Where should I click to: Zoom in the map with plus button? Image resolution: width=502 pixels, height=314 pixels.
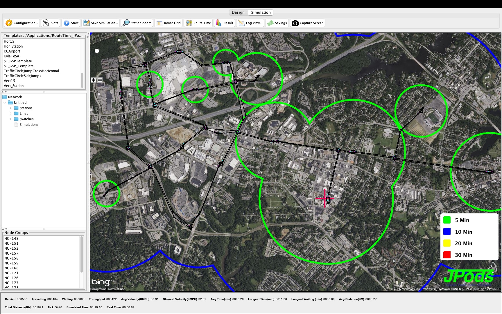click(94, 80)
